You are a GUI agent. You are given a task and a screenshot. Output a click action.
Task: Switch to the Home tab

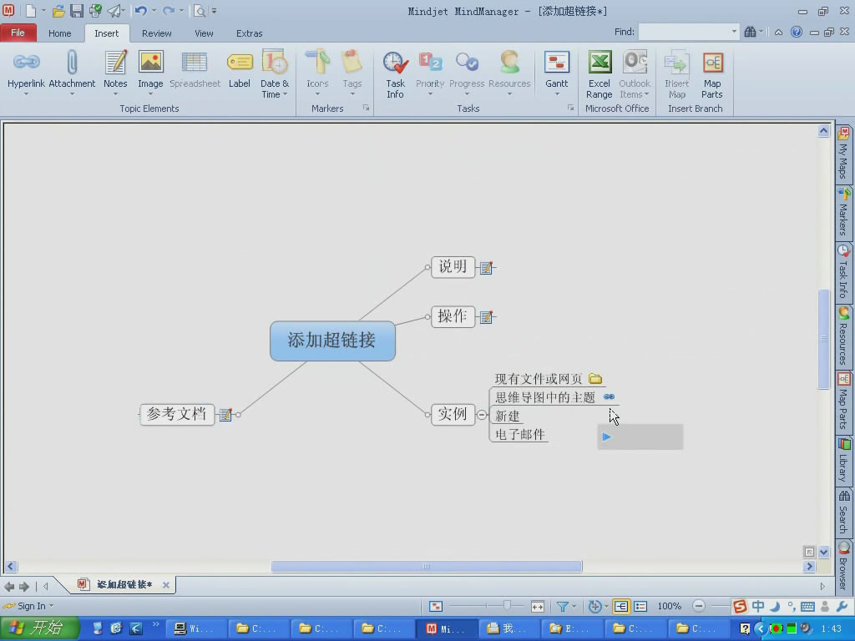[59, 33]
